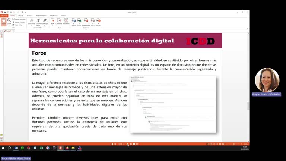Image resolution: width=286 pixels, height=161 pixels.
Task: Select continuous page view in status bar
Action: pos(211,144)
